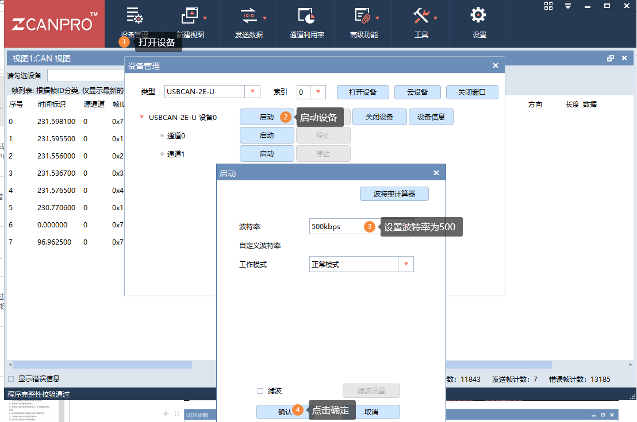637x422 pixels.
Task: Open the 工作模式 work mode dropdown
Action: (x=406, y=264)
